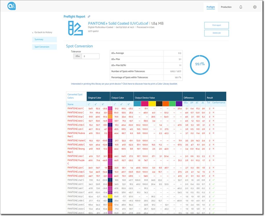The height and width of the screenshot is (216, 265).
Task: Click the Name column header
Action: [x=70, y=104]
